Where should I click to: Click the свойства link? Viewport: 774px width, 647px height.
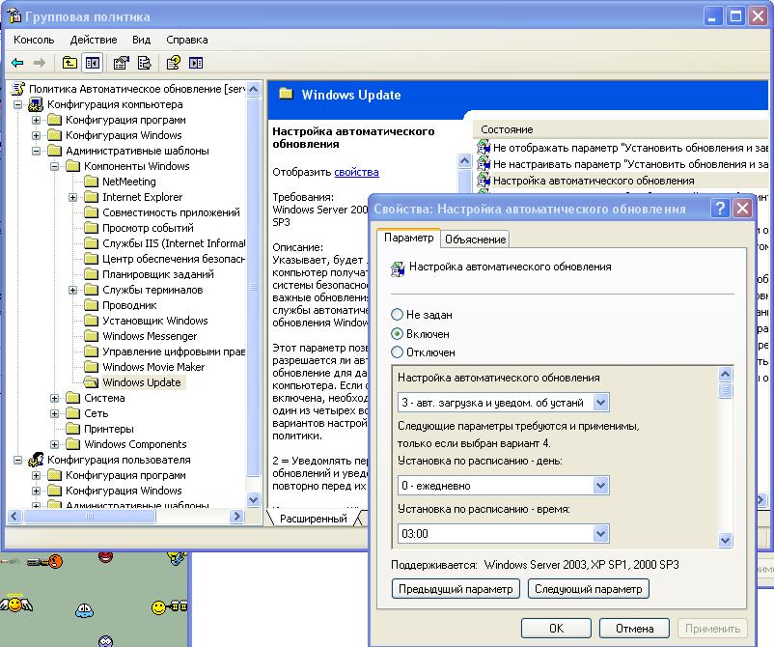(x=356, y=172)
